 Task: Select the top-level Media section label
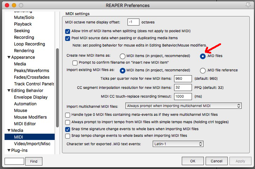click(17, 130)
